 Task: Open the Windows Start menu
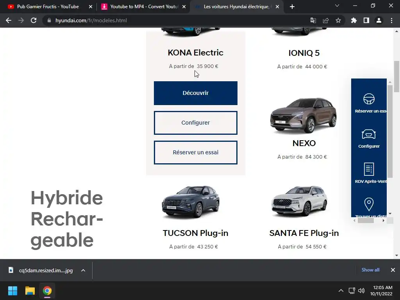coord(12,291)
